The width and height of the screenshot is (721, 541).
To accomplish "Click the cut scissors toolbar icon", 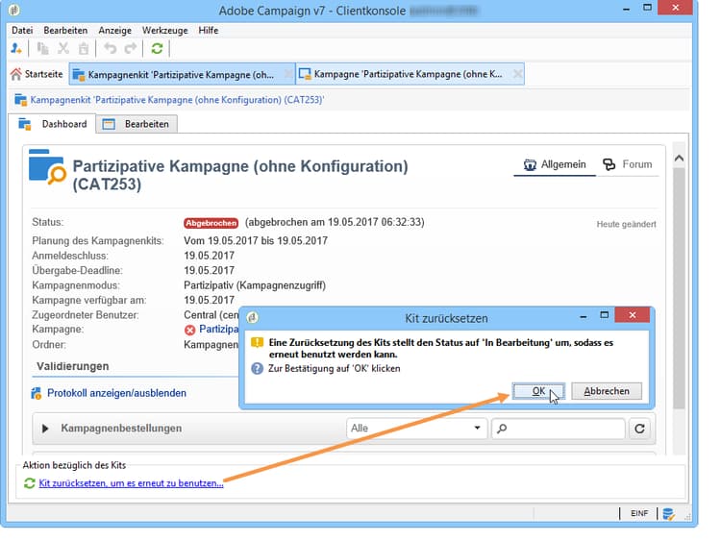I will coord(63,48).
